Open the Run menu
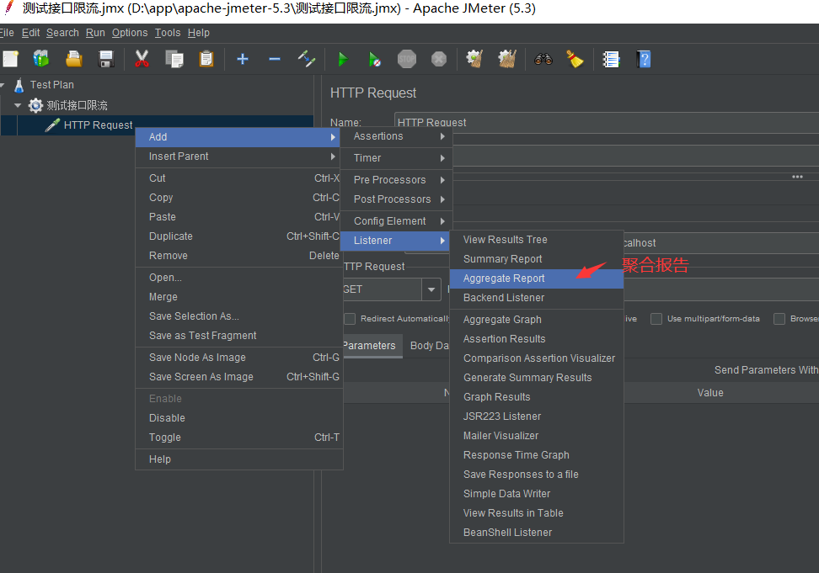The width and height of the screenshot is (819, 573). (x=95, y=33)
